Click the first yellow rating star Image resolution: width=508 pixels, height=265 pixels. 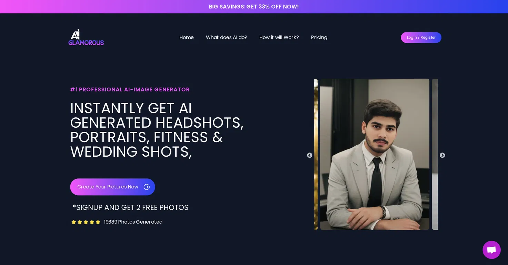[74, 222]
